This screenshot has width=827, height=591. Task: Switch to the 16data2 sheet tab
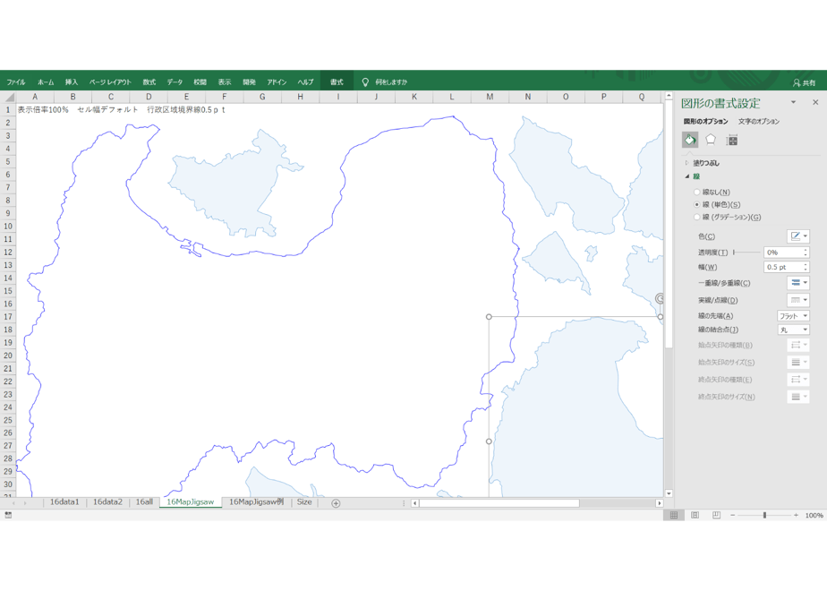107,501
